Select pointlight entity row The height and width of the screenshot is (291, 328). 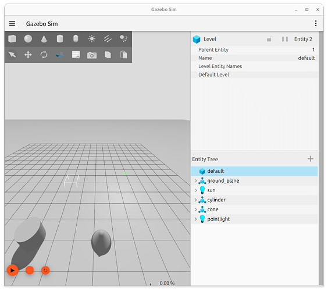pos(254,219)
